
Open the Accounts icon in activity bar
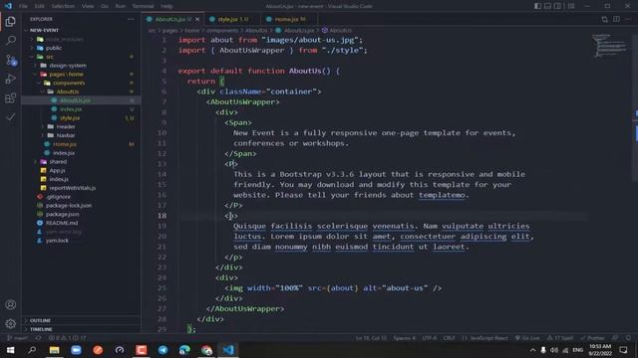click(11, 305)
